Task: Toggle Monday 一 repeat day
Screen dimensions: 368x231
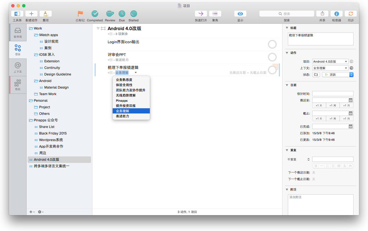Action: pyautogui.click(x=322, y=166)
